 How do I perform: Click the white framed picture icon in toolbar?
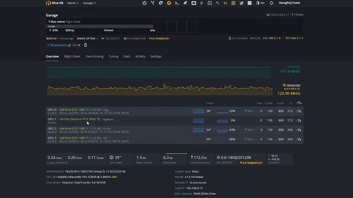tap(194, 3)
